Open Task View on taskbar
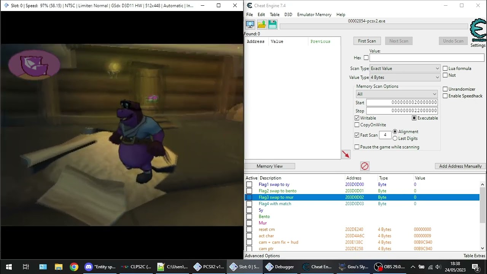 click(x=26, y=267)
